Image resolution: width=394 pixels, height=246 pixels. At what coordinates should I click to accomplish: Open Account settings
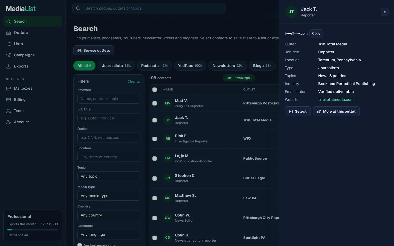(33, 122)
